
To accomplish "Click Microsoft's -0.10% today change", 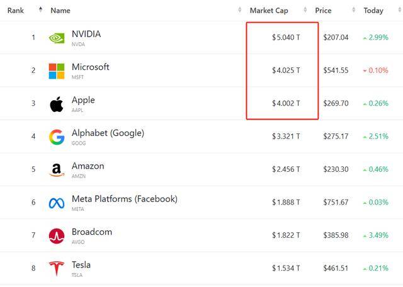I will pos(375,70).
